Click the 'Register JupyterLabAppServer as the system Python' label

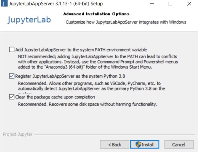click(x=70, y=76)
